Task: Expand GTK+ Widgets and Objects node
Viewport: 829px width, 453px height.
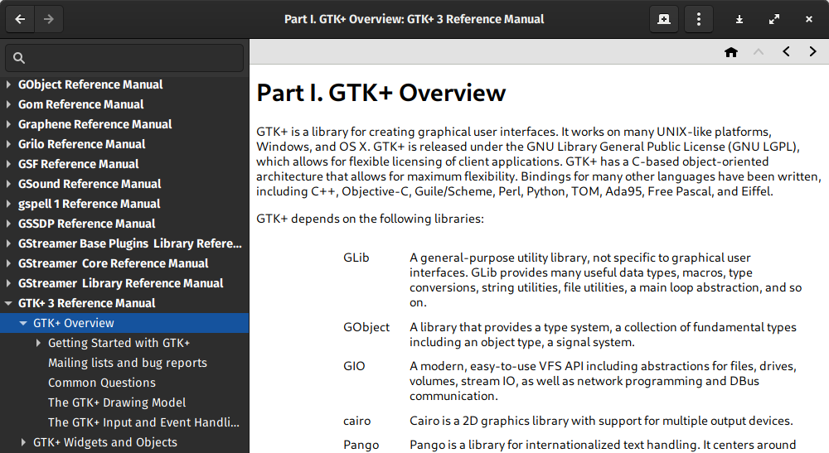Action: 23,442
